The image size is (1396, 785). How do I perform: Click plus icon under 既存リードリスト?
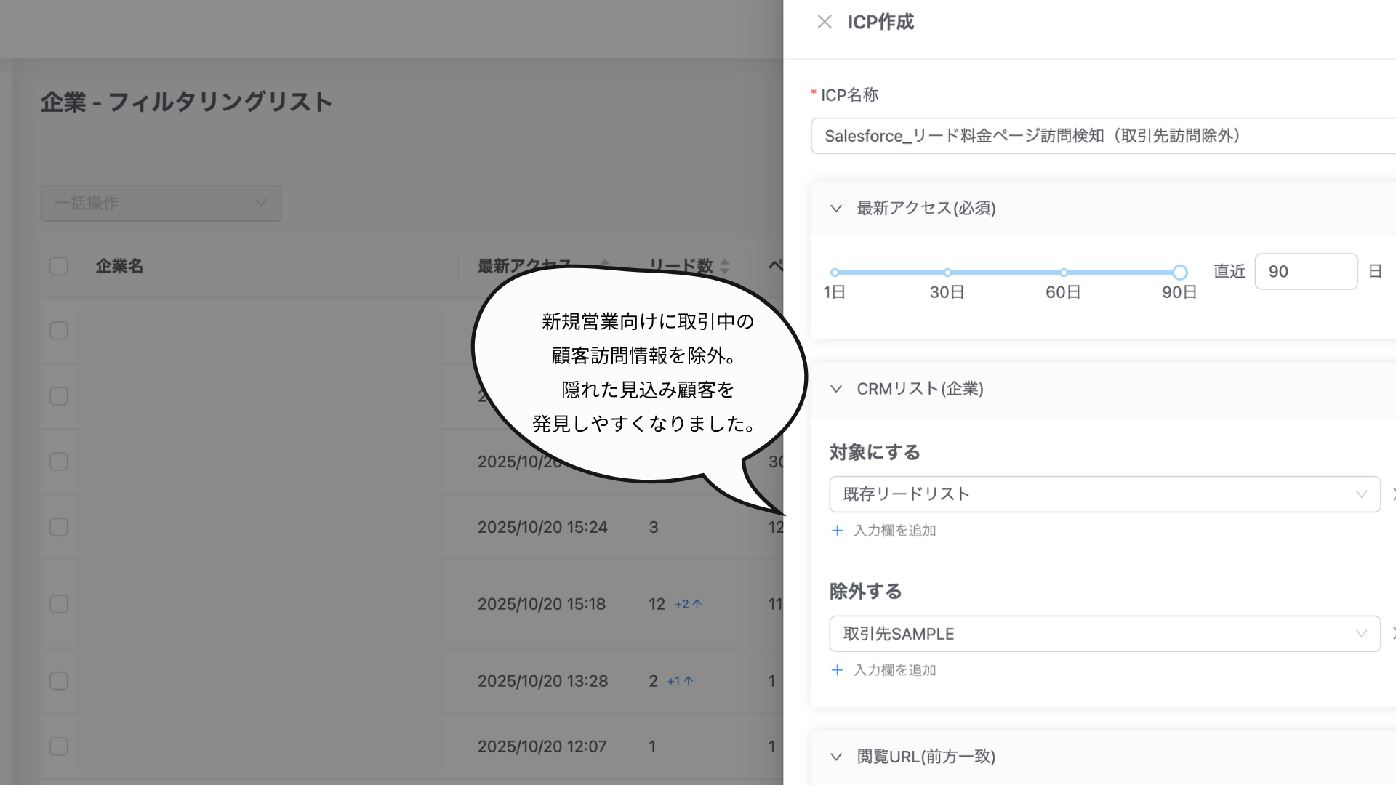(x=837, y=531)
